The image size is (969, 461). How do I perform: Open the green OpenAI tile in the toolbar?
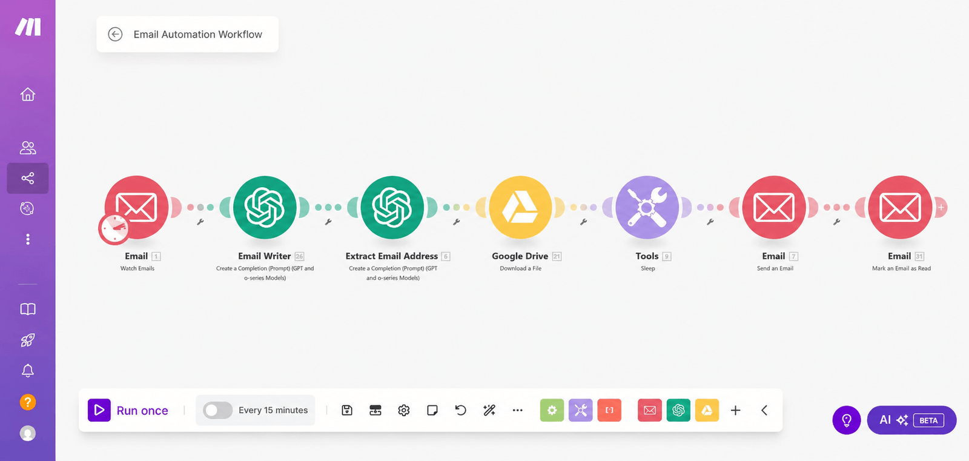(x=678, y=410)
